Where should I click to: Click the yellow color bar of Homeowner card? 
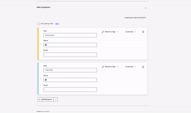pyautogui.click(x=38, y=44)
